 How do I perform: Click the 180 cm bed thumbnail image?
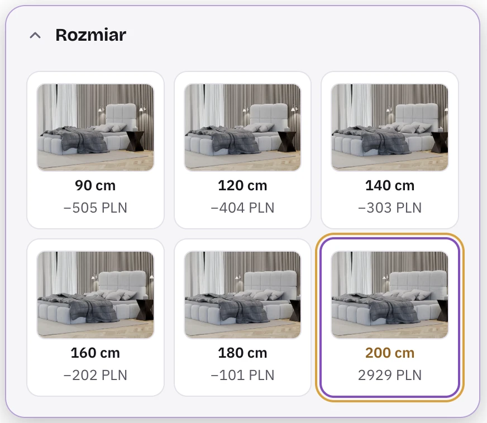coord(242,295)
